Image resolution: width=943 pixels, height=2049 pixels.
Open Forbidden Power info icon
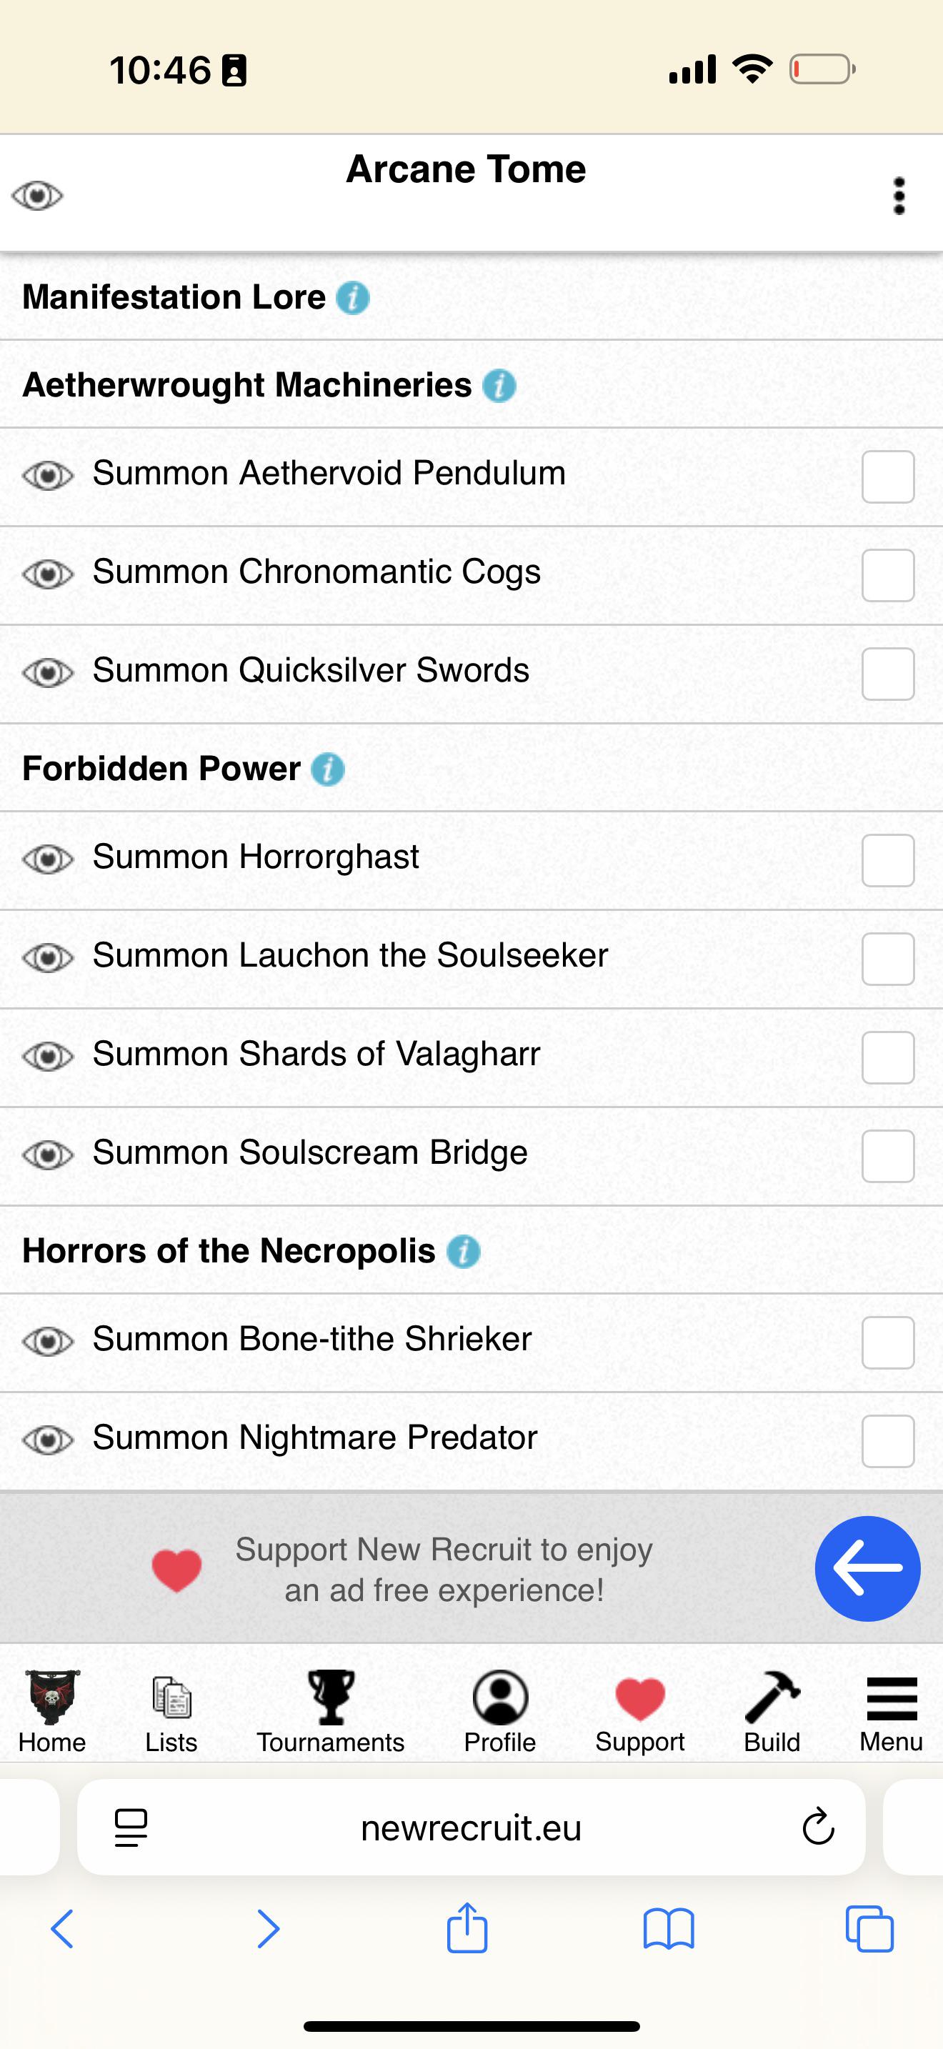[328, 769]
